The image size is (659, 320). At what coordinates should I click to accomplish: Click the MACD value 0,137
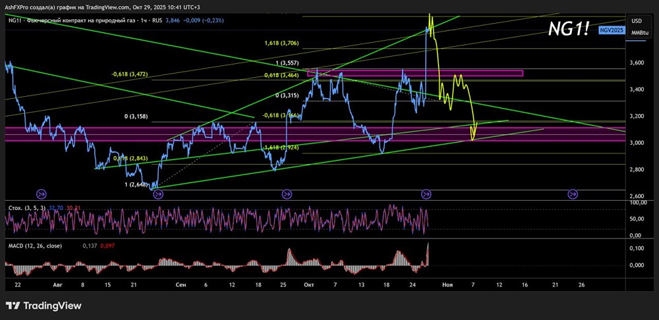[x=90, y=246]
